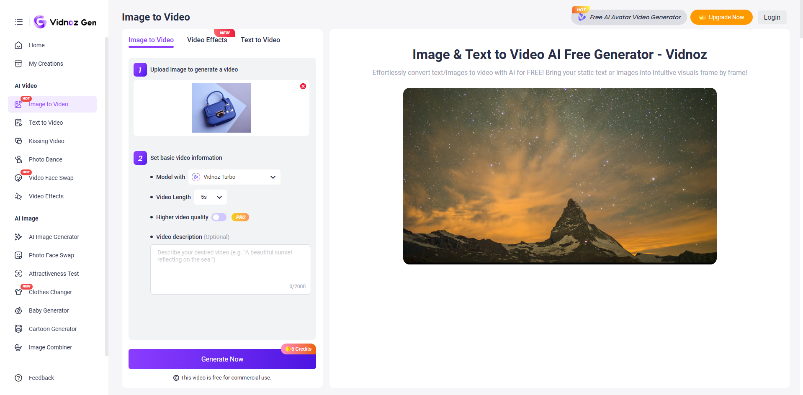Select the Kissing Video tool
The image size is (803, 395).
(46, 141)
